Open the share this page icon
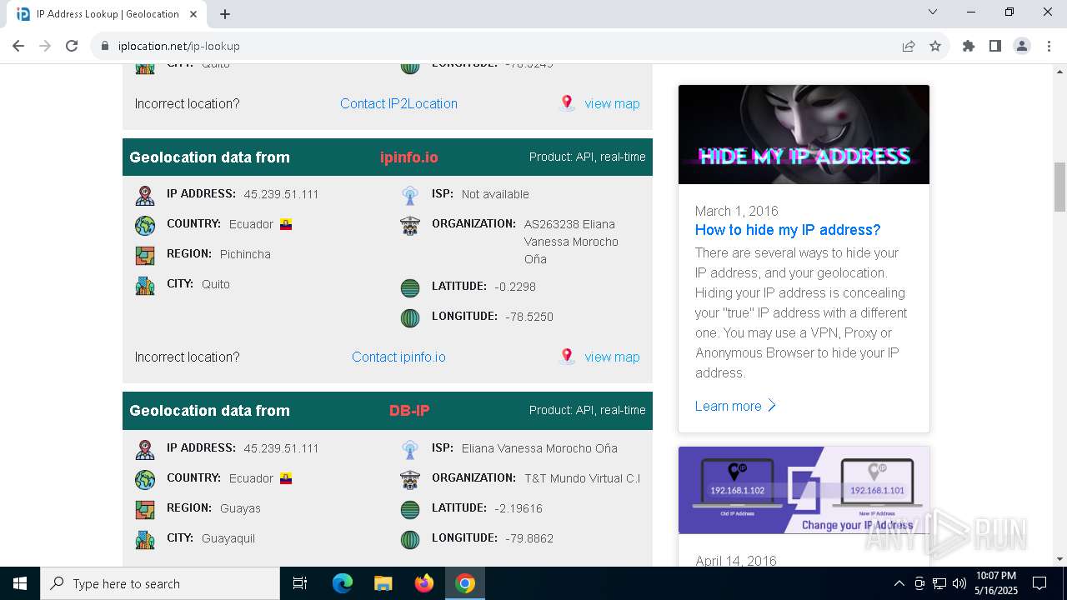This screenshot has height=600, width=1067. (x=909, y=46)
